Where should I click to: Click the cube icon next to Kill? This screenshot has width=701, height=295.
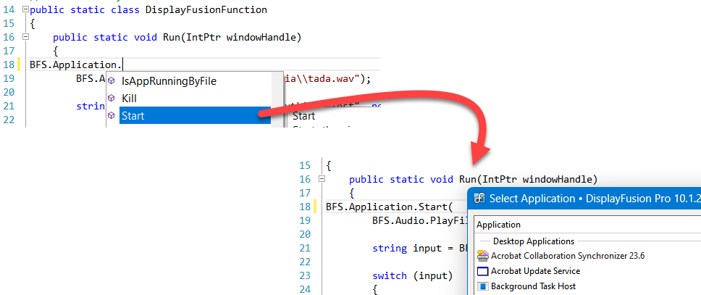(x=112, y=98)
